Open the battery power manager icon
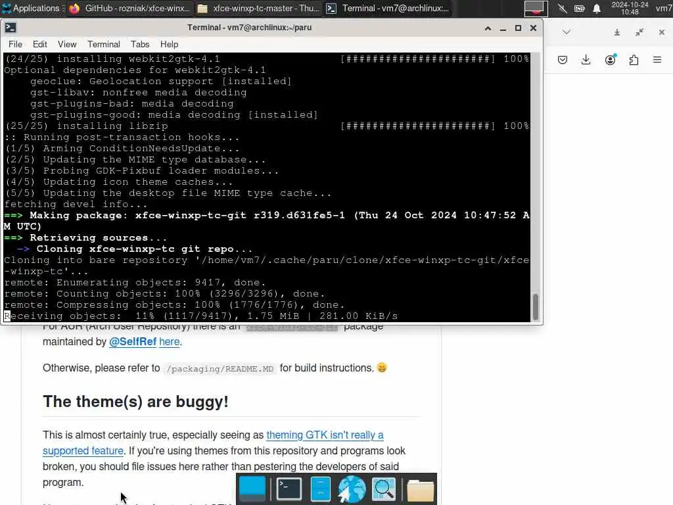673x505 pixels. (x=580, y=8)
